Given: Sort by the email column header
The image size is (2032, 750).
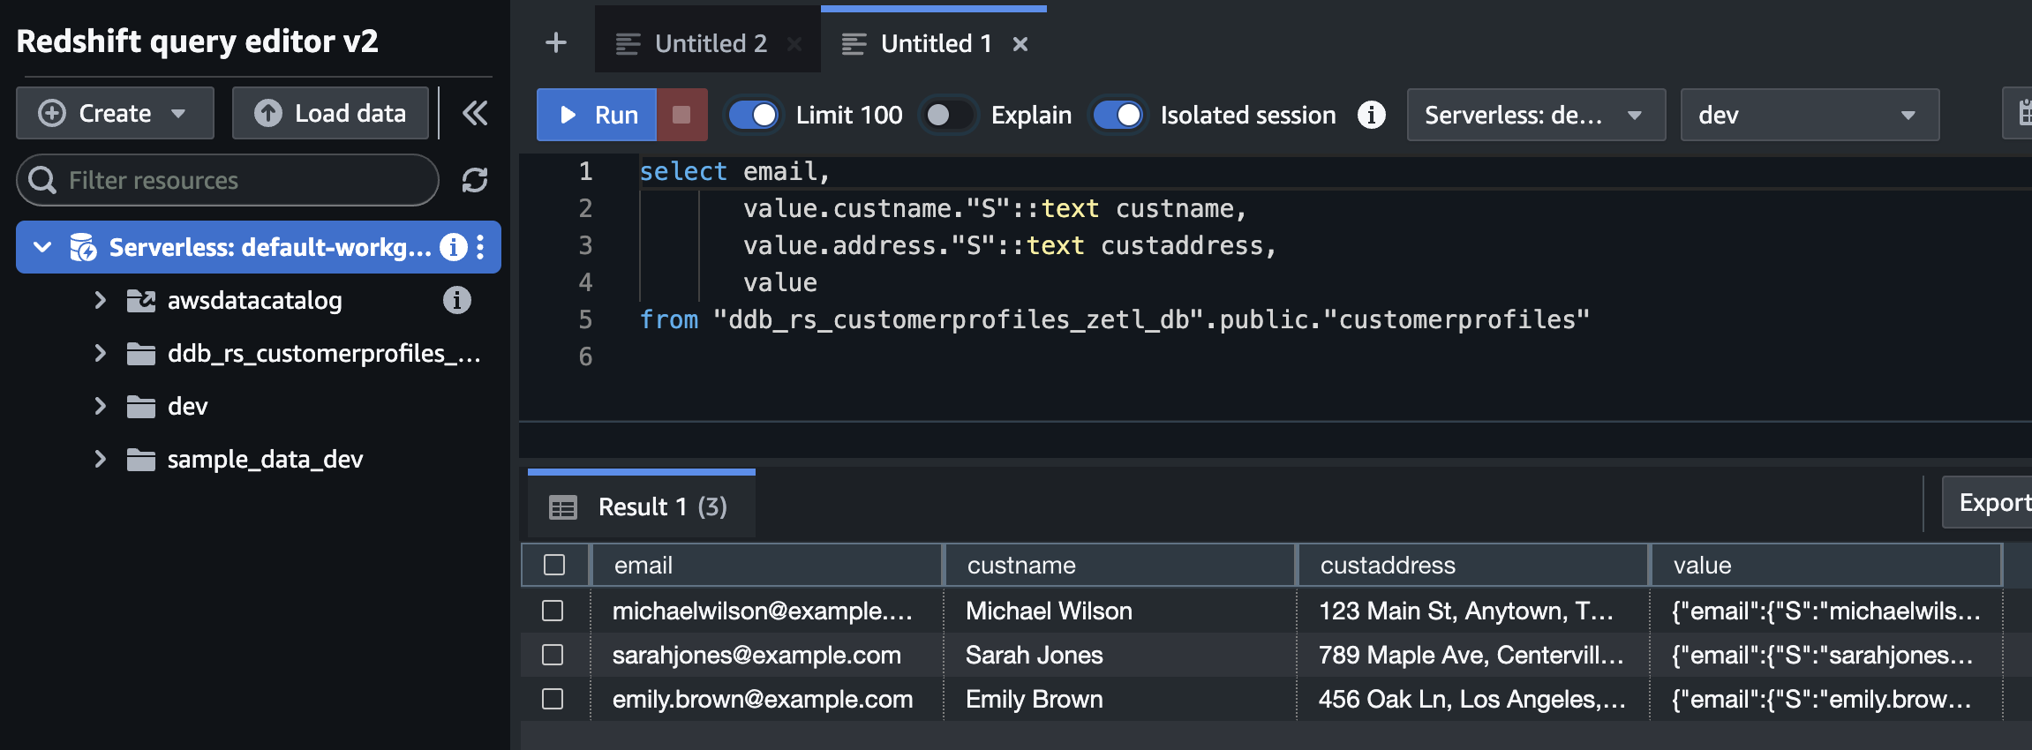Looking at the screenshot, I should point(766,565).
